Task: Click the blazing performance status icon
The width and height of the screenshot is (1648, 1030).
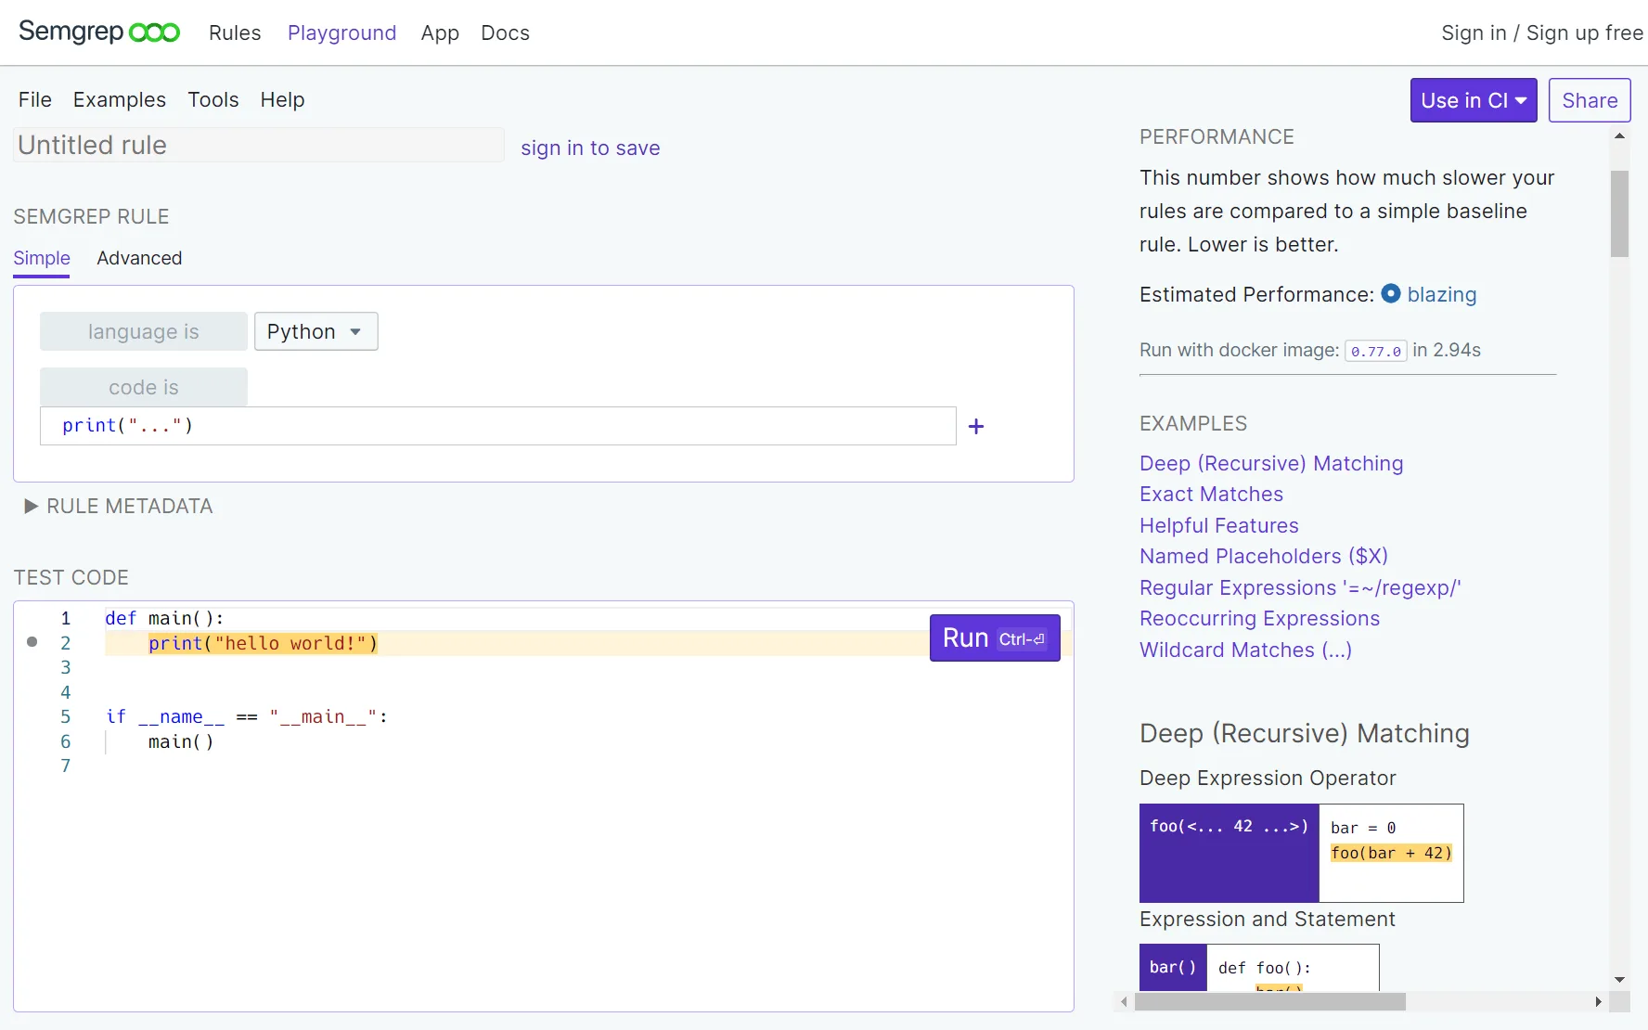Action: 1391,294
